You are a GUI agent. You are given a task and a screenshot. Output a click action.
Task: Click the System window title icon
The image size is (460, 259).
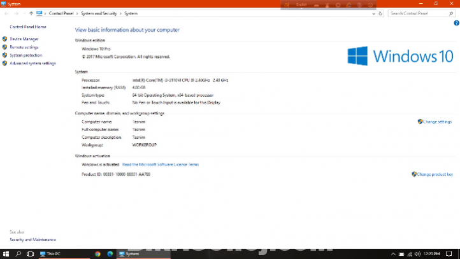point(3,4)
